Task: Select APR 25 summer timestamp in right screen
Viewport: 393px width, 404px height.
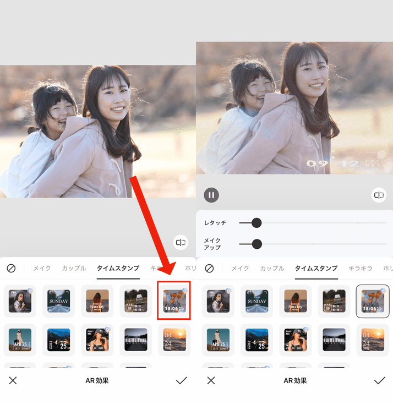Action: click(x=218, y=340)
